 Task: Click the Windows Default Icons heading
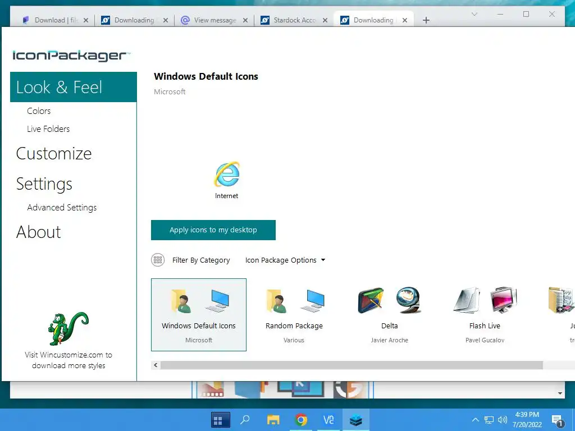(x=206, y=76)
